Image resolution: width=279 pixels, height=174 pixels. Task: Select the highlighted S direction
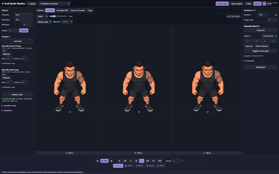coord(142,161)
